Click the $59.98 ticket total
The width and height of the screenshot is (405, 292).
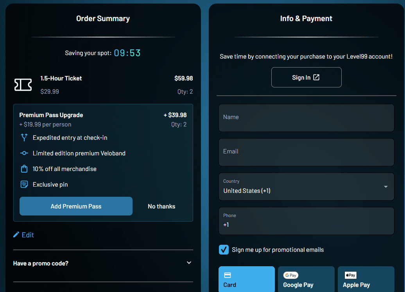click(184, 78)
